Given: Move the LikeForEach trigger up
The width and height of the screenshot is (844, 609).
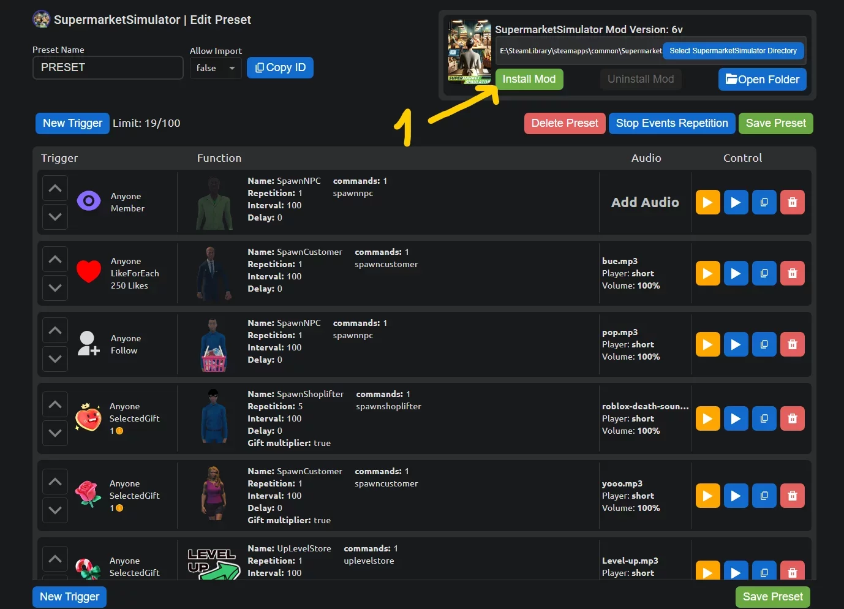Looking at the screenshot, I should pos(55,259).
